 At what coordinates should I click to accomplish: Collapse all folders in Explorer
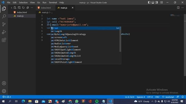click(28, 8)
